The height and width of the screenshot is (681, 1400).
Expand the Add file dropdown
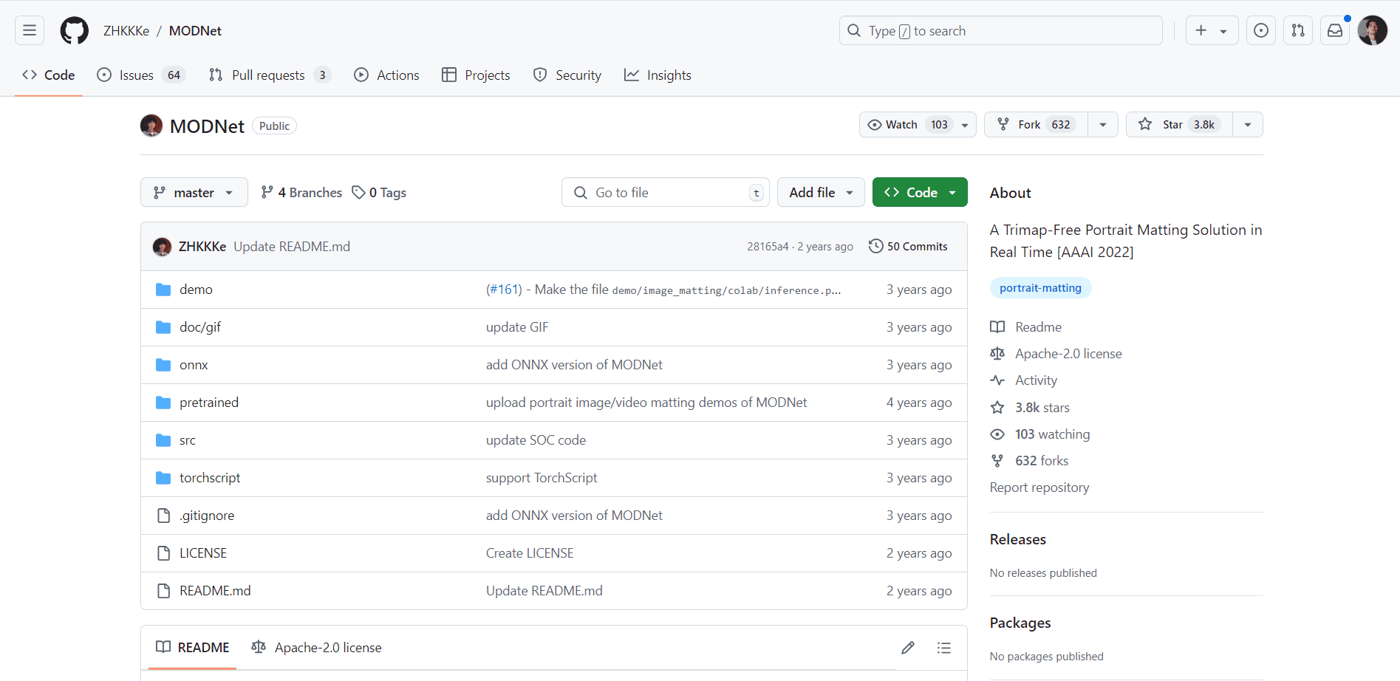(820, 192)
